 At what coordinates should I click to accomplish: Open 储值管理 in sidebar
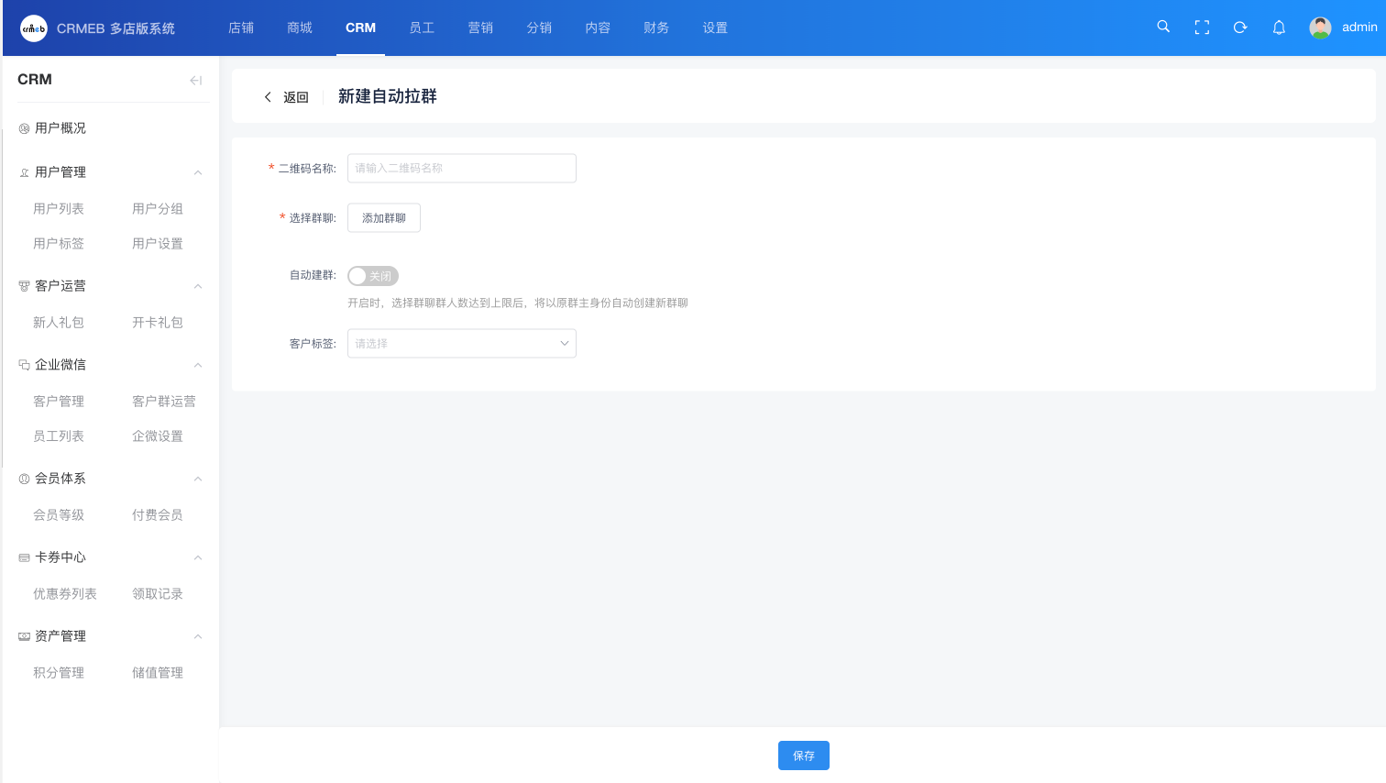click(x=158, y=673)
